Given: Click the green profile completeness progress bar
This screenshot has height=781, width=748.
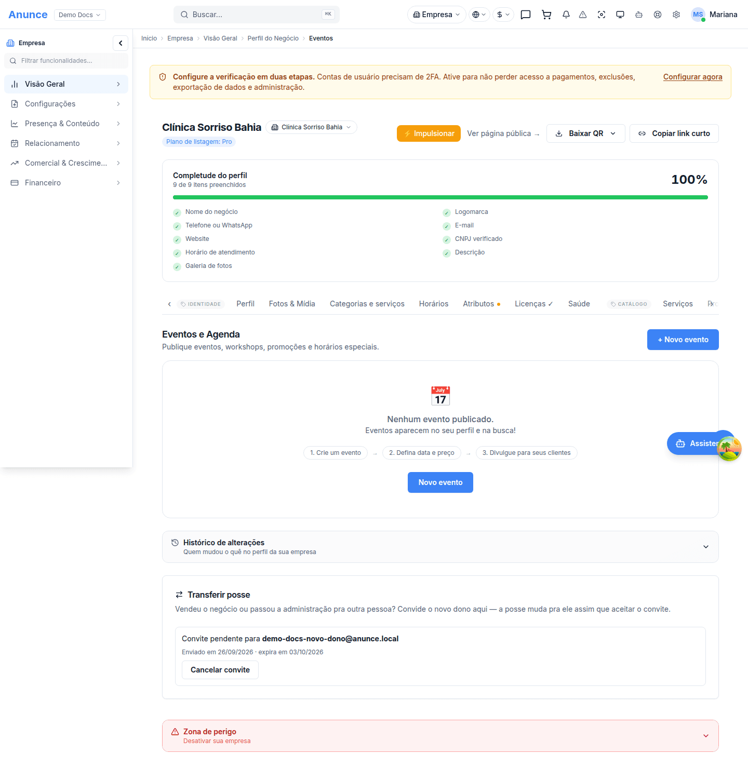Looking at the screenshot, I should point(440,197).
